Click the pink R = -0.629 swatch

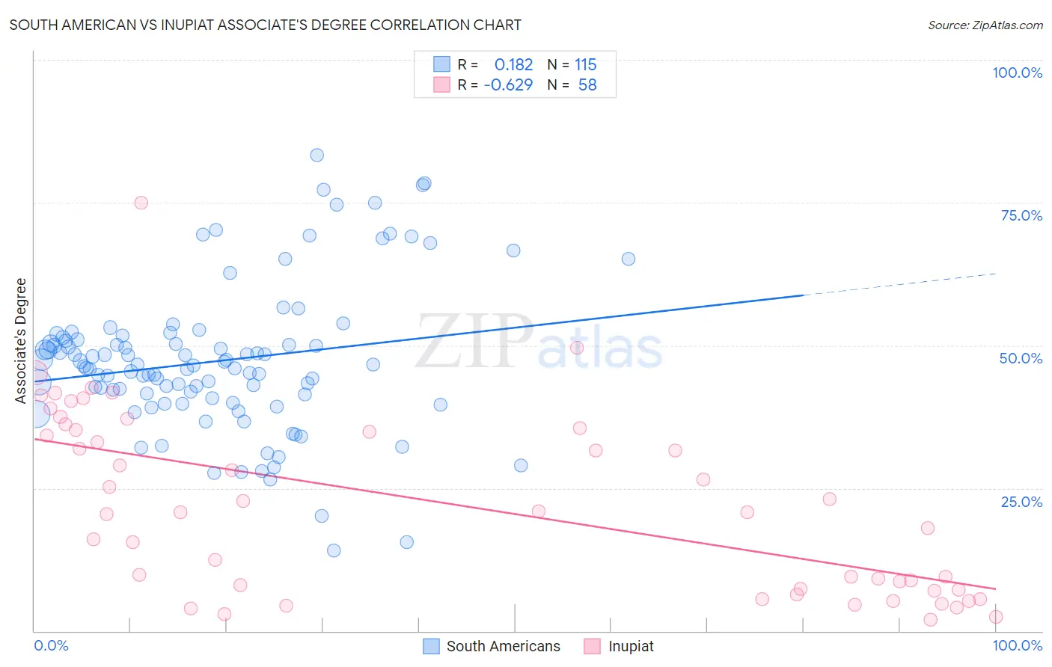click(x=441, y=84)
